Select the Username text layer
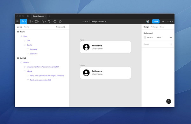 point(34,54)
